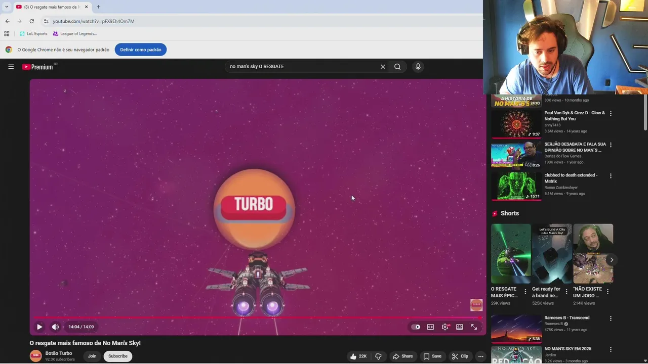This screenshot has height=364, width=648.
Task: Play the video with the play button
Action: 39,327
